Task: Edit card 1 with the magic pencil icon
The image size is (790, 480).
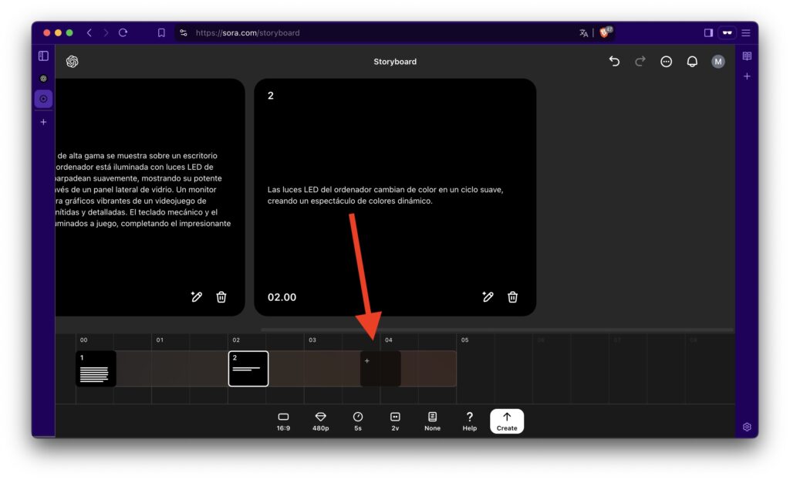Action: (197, 297)
